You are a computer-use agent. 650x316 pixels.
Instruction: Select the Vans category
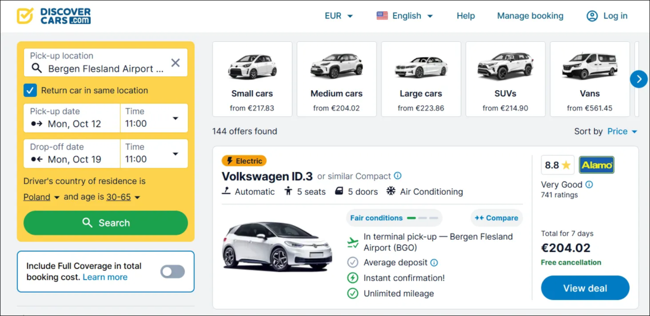[590, 79]
